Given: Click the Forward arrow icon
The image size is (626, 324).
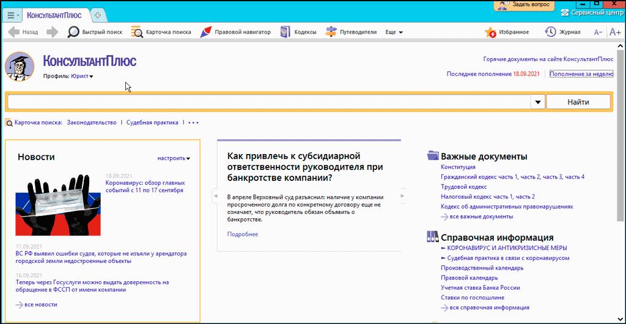Looking at the screenshot, I should pos(53,32).
